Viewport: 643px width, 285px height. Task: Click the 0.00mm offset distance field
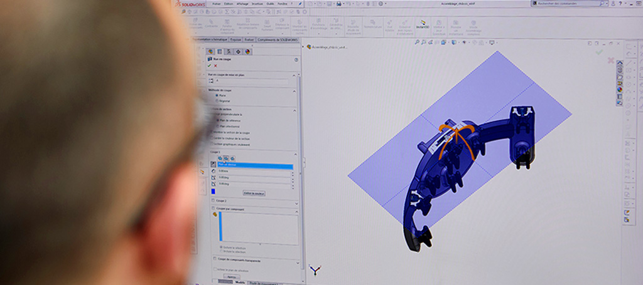point(254,172)
